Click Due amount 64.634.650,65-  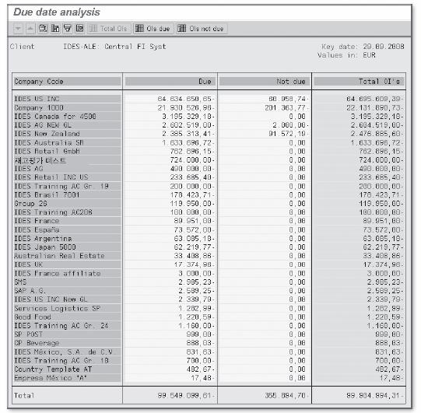coord(186,99)
